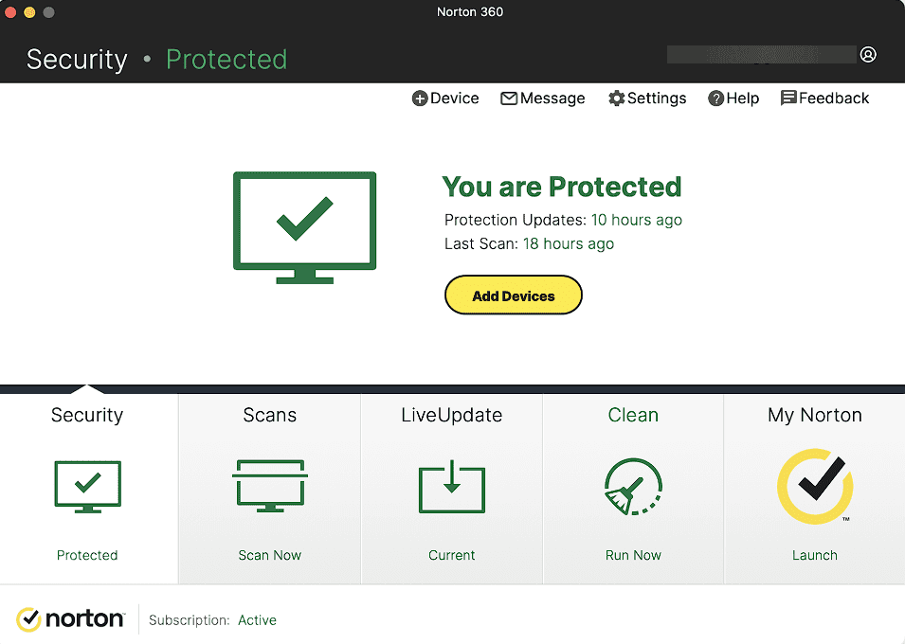Click the LiveUpdate download icon
The height and width of the screenshot is (644, 905).
point(452,487)
